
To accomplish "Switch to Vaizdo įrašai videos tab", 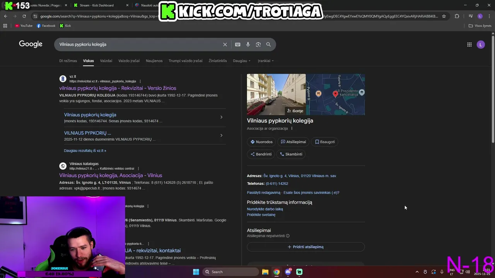I will (129, 61).
